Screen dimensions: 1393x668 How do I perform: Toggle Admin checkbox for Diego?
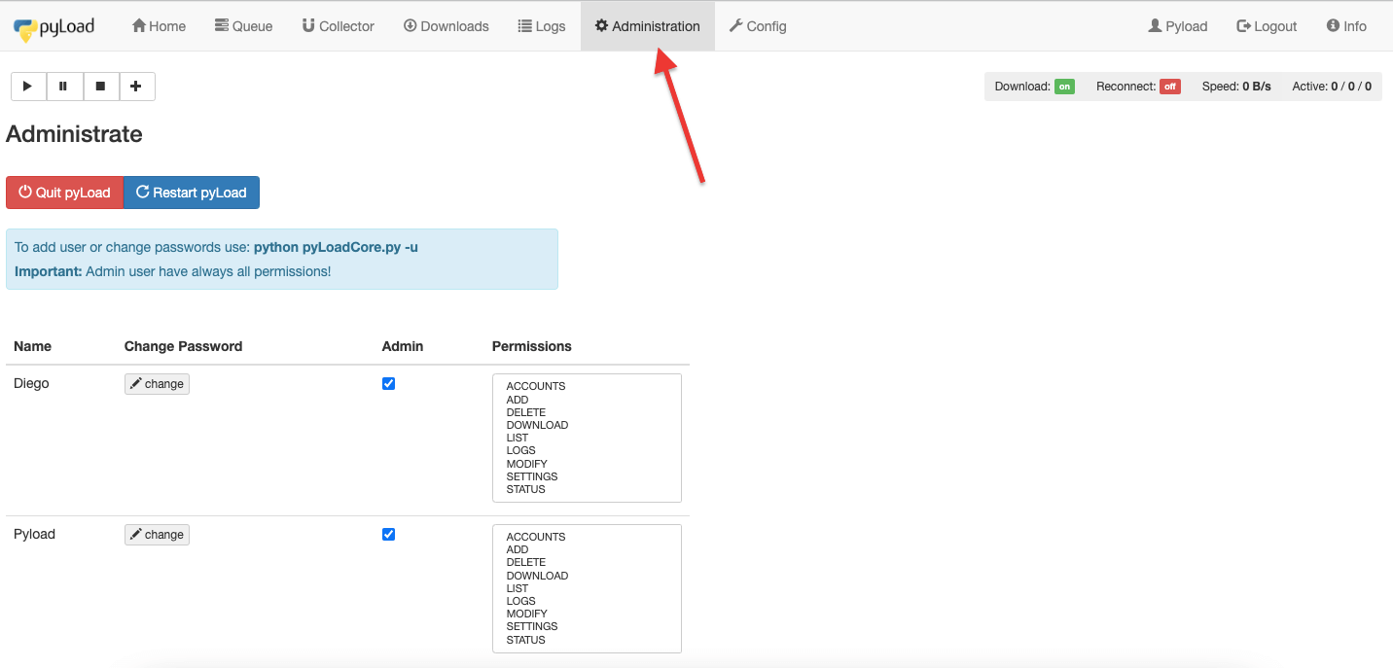[x=388, y=384]
